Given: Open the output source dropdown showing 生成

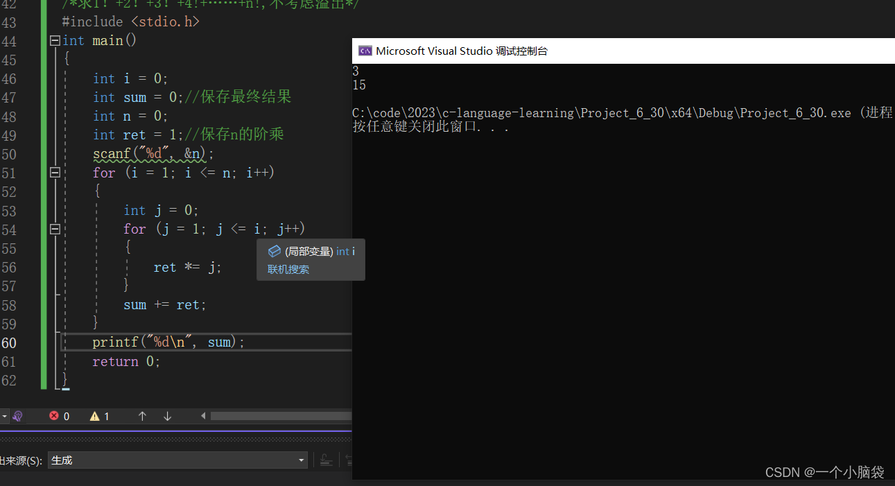Looking at the screenshot, I should pos(177,460).
